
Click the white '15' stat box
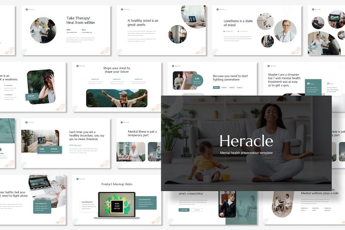(333, 88)
